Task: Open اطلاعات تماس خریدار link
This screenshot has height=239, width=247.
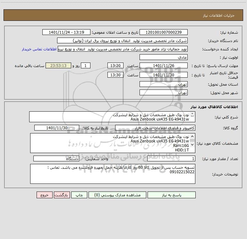Action: 39,49
